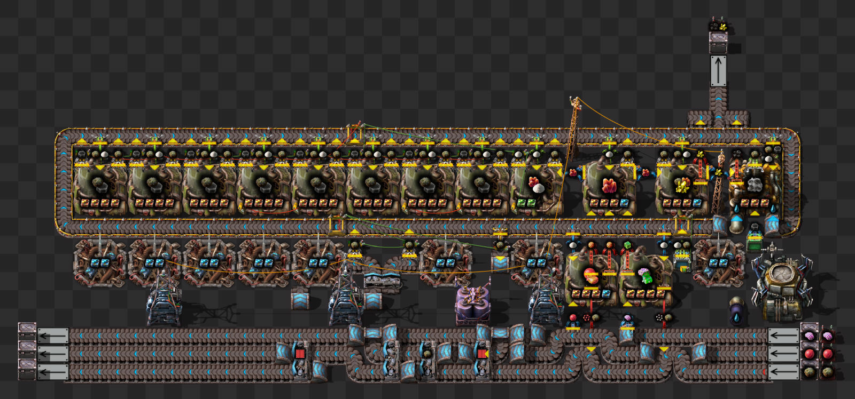Screen dimensions: 855x399
Task: Select the bottom left-arrow display panel on the left side
Action: 53,372
